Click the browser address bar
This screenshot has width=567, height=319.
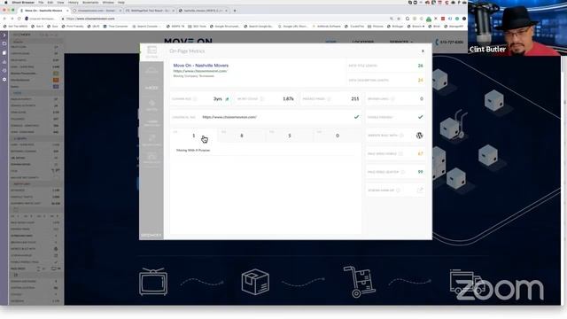(224, 19)
